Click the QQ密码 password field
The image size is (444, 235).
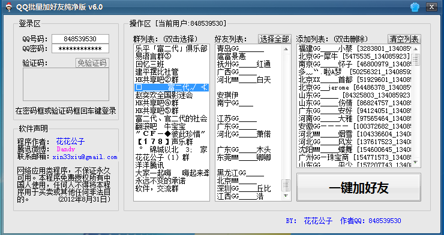pyautogui.click(x=80, y=48)
